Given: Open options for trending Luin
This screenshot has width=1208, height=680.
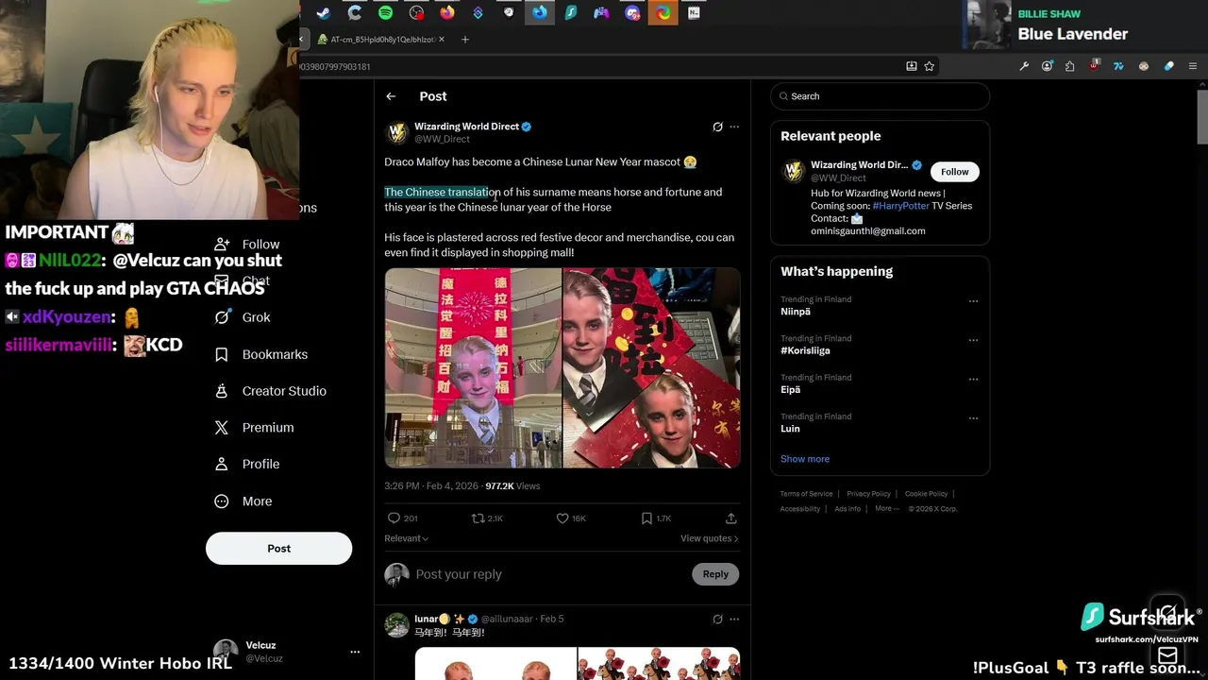Looking at the screenshot, I should 973,418.
